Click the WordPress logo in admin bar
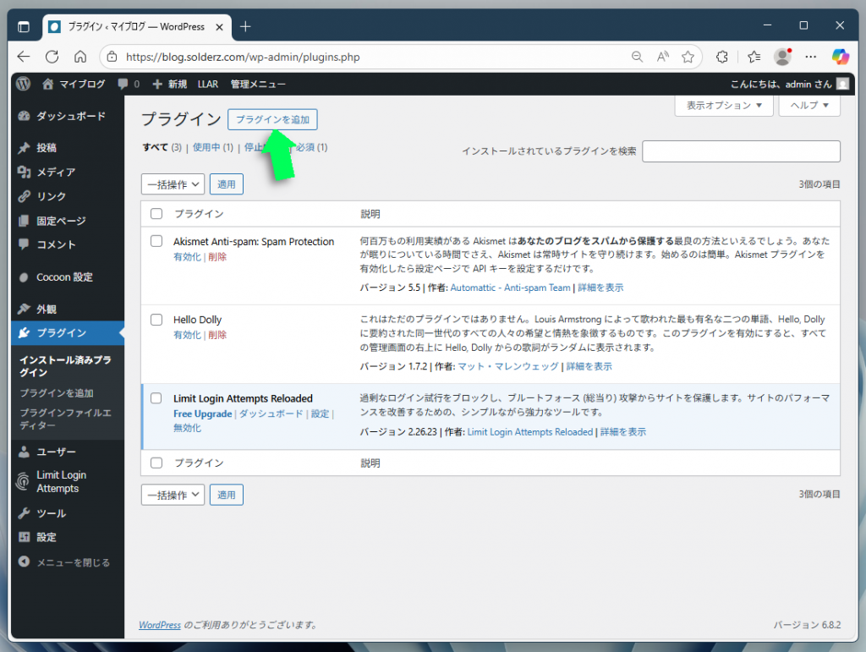Image resolution: width=866 pixels, height=652 pixels. [x=23, y=84]
